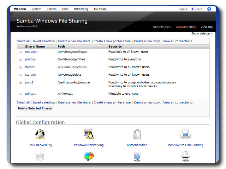Expand the Servers menu
226x169 pixels.
tap(51, 9)
